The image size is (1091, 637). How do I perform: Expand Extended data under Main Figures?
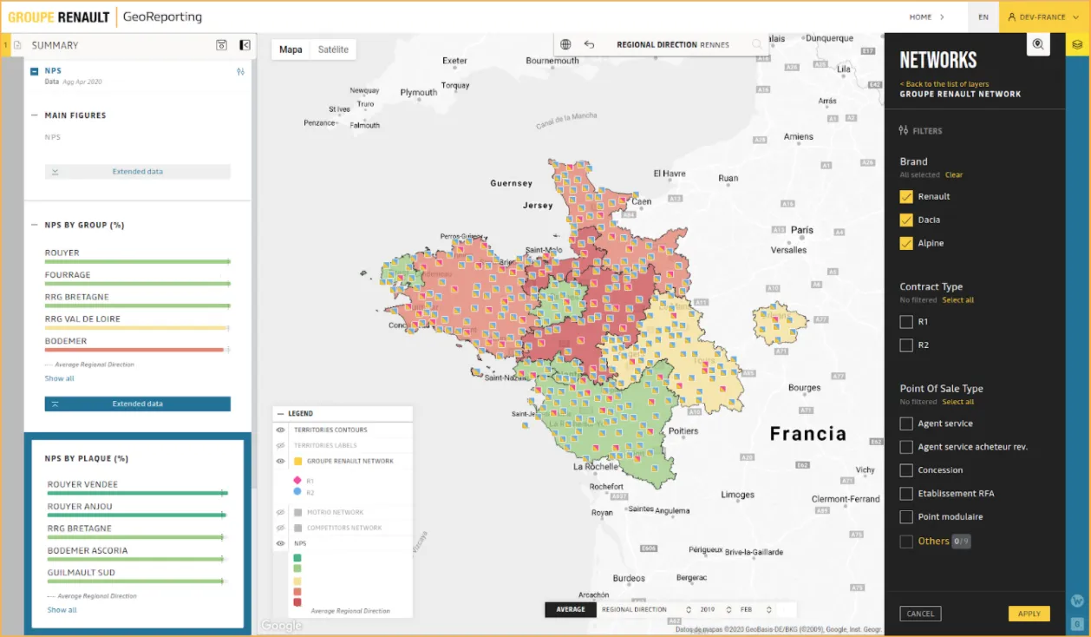[138, 172]
